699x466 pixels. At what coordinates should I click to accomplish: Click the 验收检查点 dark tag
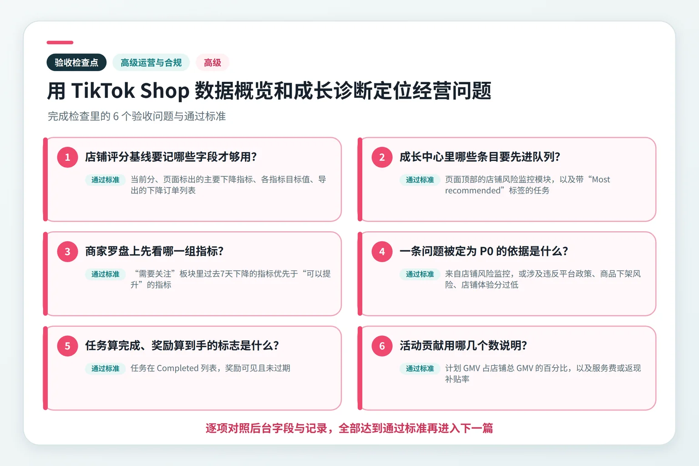[76, 62]
